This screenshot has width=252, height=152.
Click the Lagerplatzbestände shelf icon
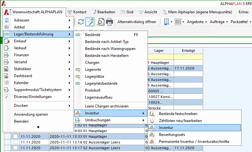tap(78, 83)
